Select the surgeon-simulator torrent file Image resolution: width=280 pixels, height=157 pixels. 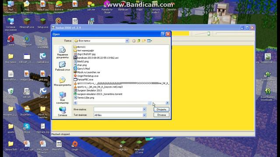click(98, 94)
